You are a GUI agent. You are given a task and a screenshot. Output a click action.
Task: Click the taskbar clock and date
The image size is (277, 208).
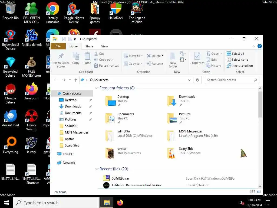pos(254,203)
